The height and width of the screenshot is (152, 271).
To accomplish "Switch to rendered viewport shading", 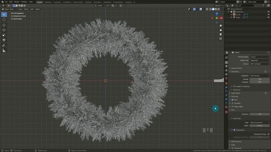I will click(x=218, y=9).
